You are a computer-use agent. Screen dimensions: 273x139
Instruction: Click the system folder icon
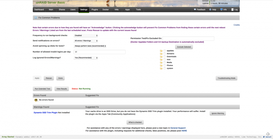pyautogui.click(x=161, y=68)
